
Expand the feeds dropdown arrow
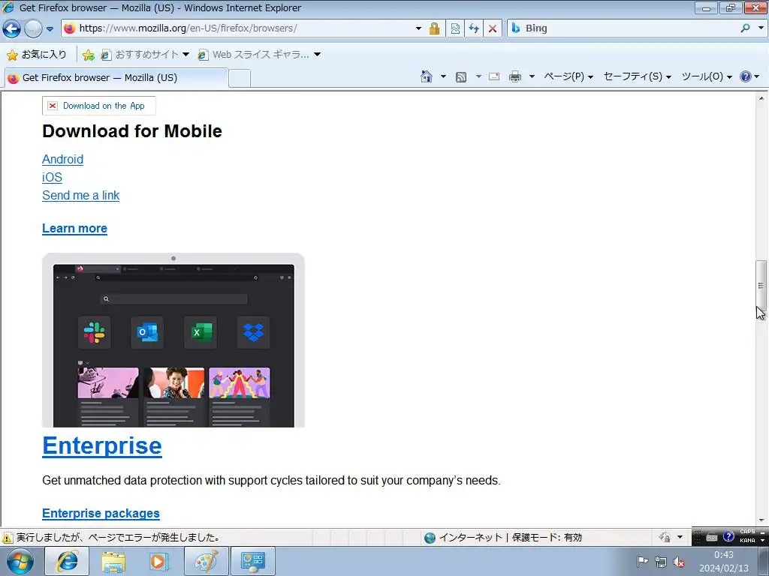478,76
